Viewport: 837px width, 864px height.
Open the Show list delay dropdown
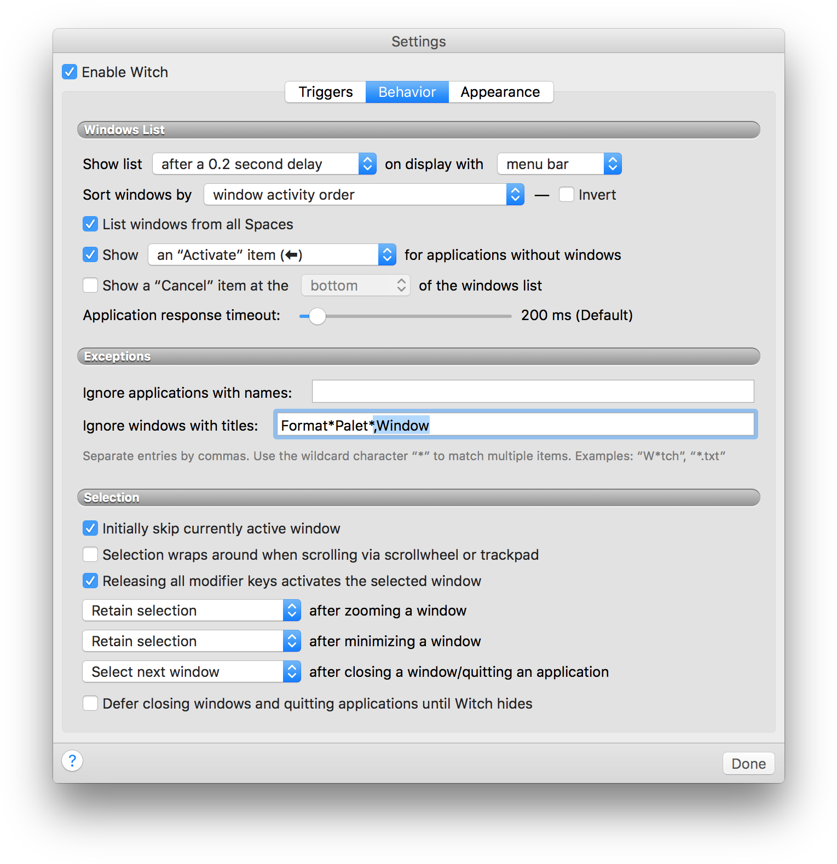pos(264,164)
